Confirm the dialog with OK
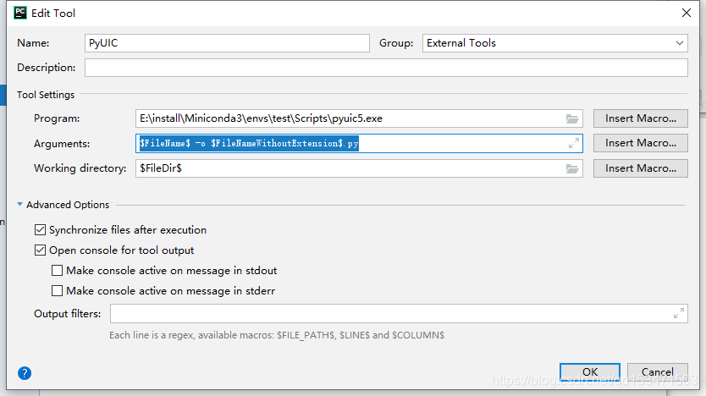 pyautogui.click(x=590, y=372)
